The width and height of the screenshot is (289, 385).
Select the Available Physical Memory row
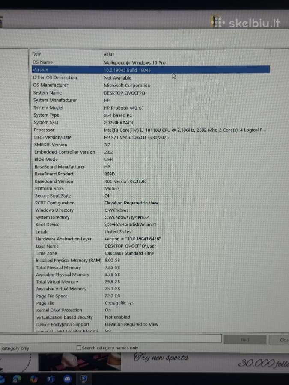pos(151,274)
